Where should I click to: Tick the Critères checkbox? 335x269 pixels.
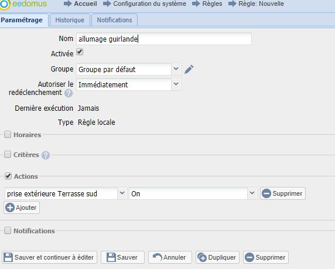(x=8, y=154)
